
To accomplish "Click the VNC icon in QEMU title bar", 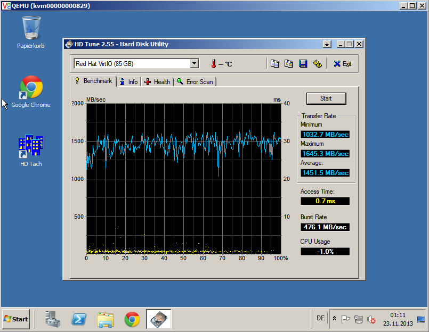I will tap(6, 5).
